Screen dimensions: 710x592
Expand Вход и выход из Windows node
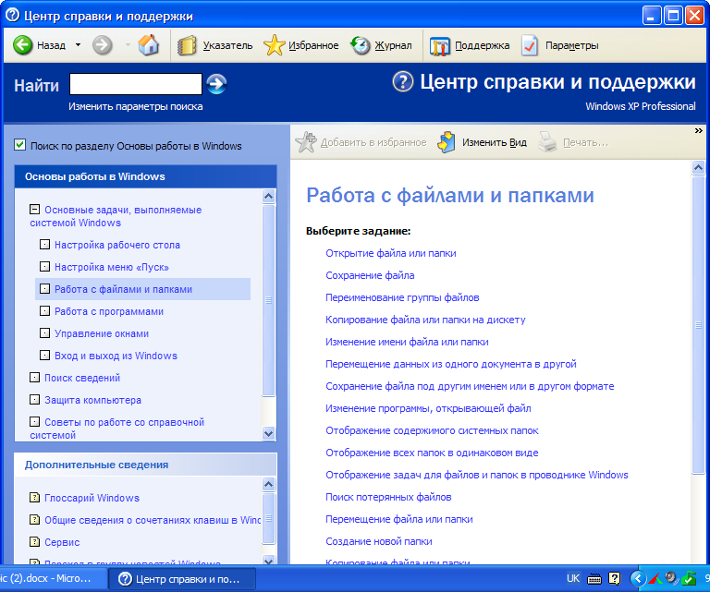point(44,356)
